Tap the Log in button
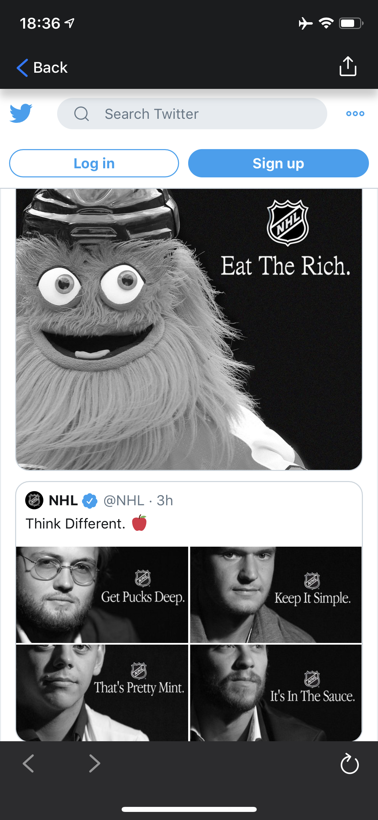 point(94,163)
